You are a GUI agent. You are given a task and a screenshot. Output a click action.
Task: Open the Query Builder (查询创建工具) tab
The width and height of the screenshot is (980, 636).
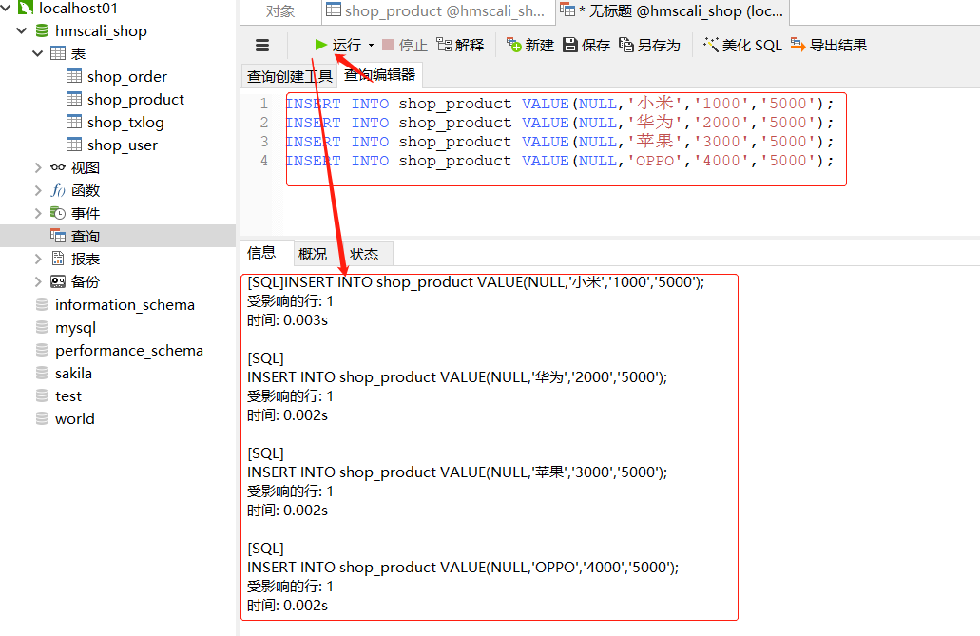click(x=289, y=76)
